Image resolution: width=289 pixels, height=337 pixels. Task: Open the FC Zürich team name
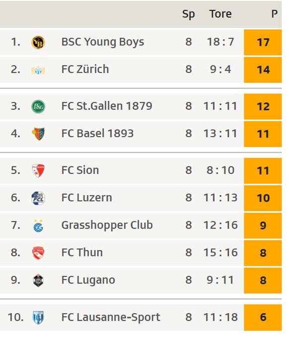pos(85,69)
